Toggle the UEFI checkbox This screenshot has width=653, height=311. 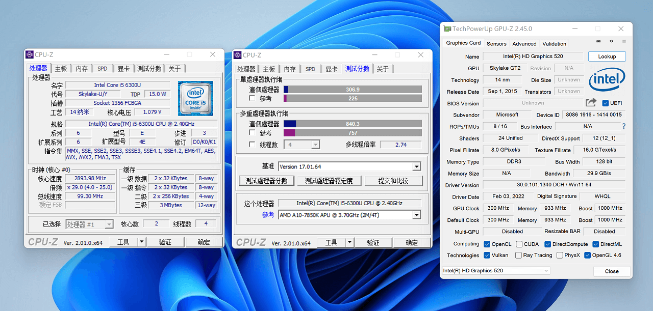click(606, 103)
